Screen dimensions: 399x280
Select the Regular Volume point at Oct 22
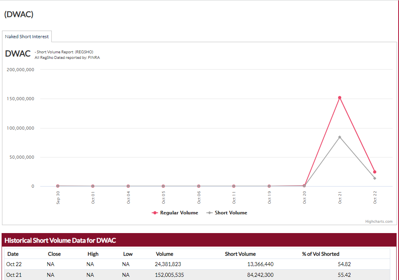click(375, 172)
